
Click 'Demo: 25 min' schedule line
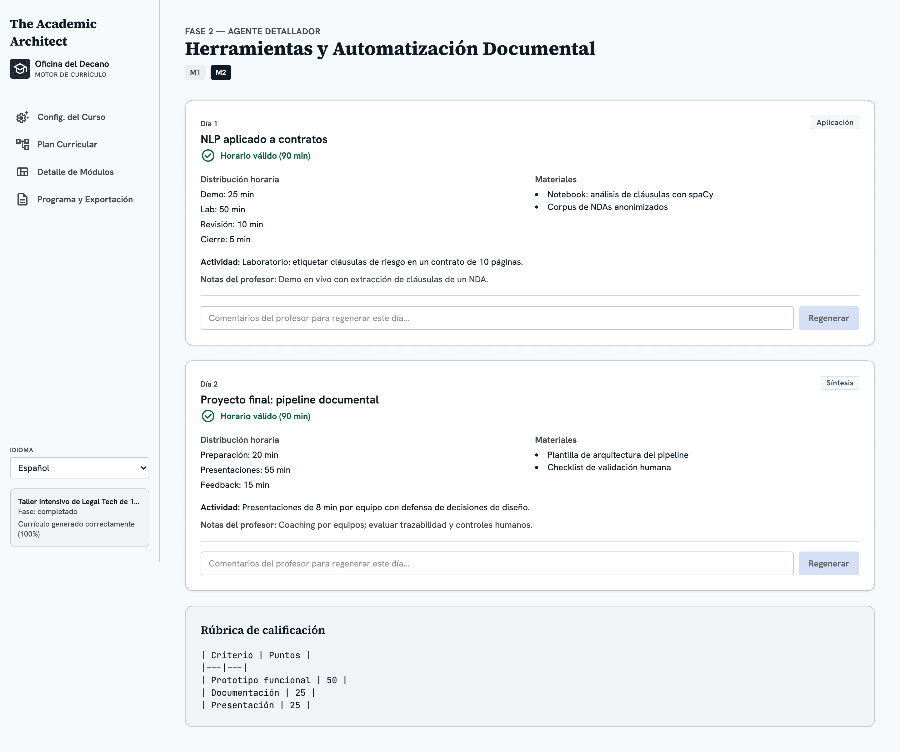tap(227, 195)
